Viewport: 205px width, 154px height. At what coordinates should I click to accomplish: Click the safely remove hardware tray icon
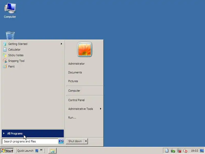coord(173,151)
